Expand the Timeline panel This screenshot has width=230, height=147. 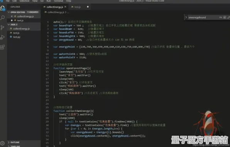click(9, 146)
